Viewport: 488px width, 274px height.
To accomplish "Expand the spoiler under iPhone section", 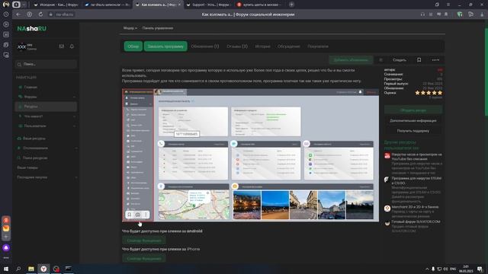I will pos(144,259).
